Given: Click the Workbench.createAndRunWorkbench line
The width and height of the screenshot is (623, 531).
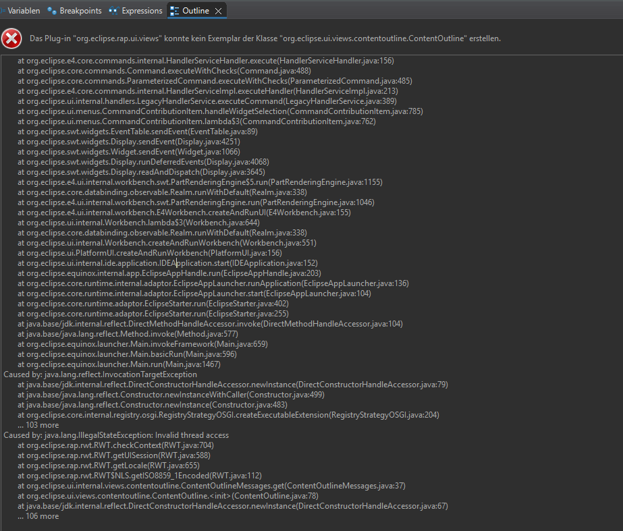Looking at the screenshot, I should pos(167,243).
